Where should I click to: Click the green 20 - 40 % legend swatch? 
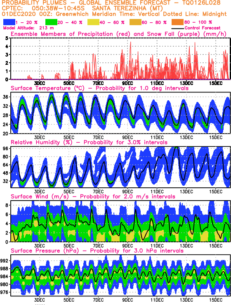pyautogui.click(x=51, y=22)
